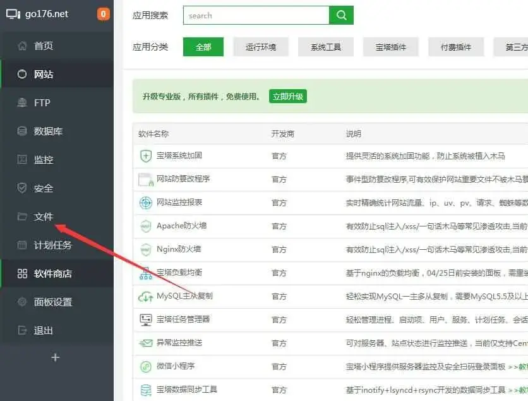The image size is (528, 401).
Task: Focus the 应用搜索 search input field
Action: [x=256, y=15]
